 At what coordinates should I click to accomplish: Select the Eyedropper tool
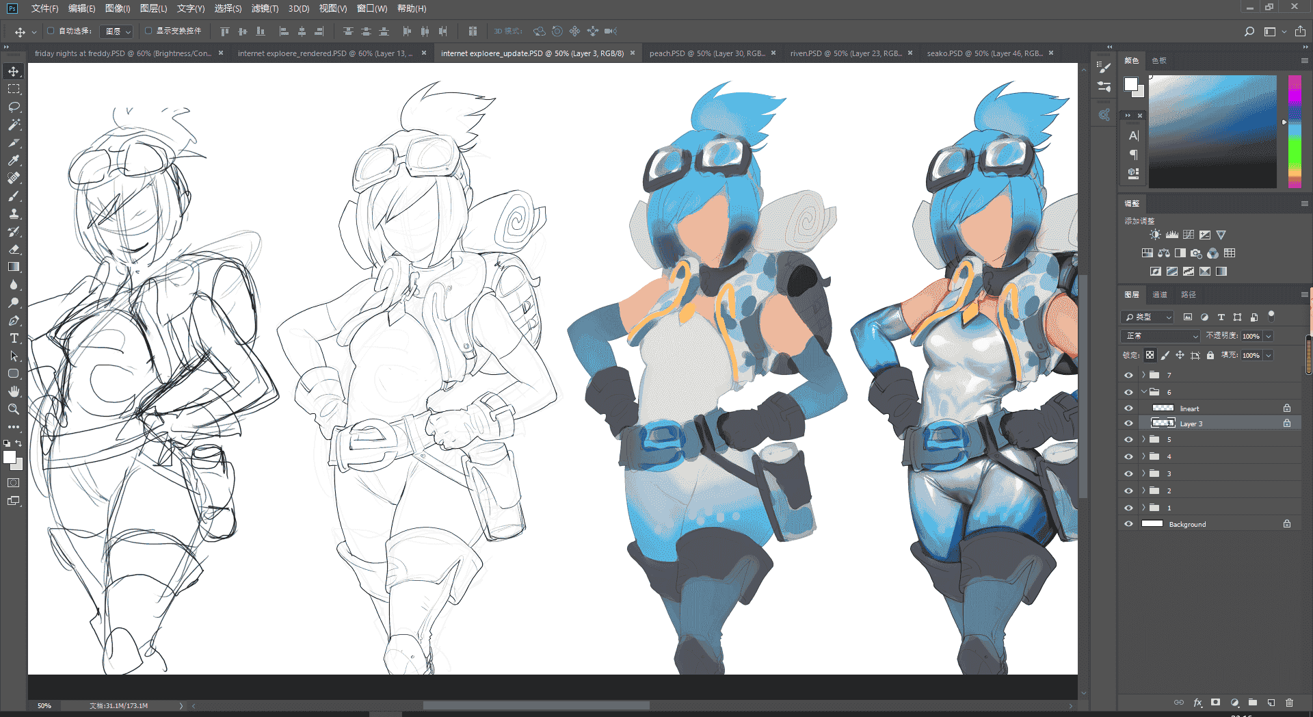click(x=14, y=160)
